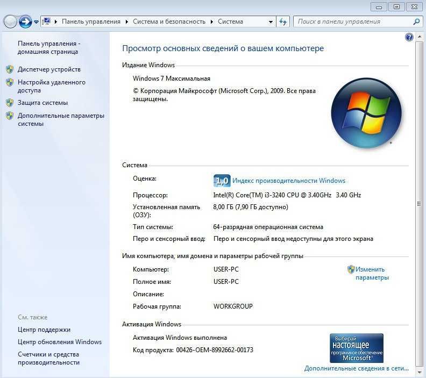This screenshot has height=378, width=426.
Task: Open Центр поддержки link
Action: click(x=44, y=330)
